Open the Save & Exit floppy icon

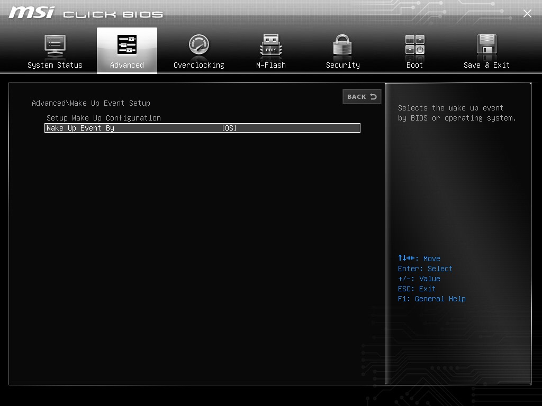coord(487,44)
